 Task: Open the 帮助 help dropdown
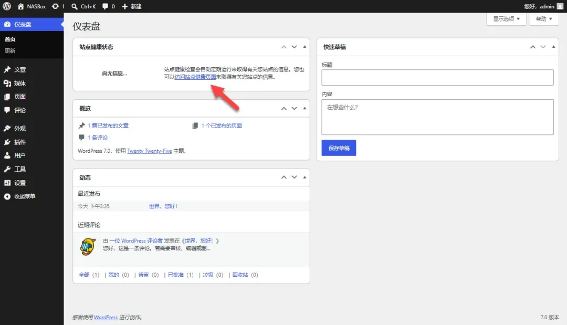(x=544, y=19)
